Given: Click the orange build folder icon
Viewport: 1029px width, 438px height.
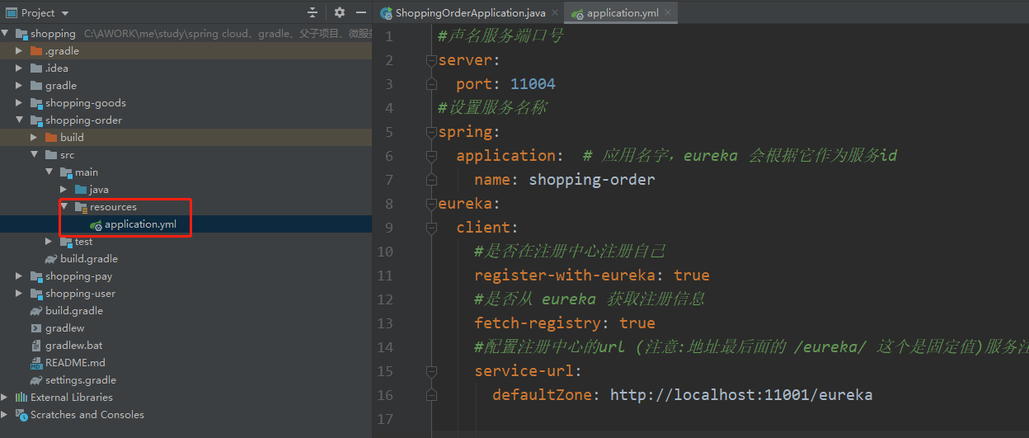Looking at the screenshot, I should pyautogui.click(x=51, y=138).
